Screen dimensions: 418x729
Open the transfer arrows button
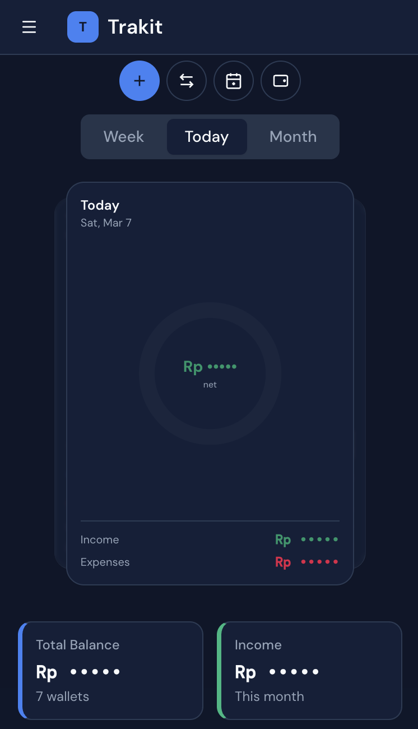tap(187, 81)
